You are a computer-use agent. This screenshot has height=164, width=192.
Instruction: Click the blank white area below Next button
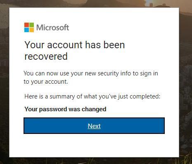click(x=94, y=145)
